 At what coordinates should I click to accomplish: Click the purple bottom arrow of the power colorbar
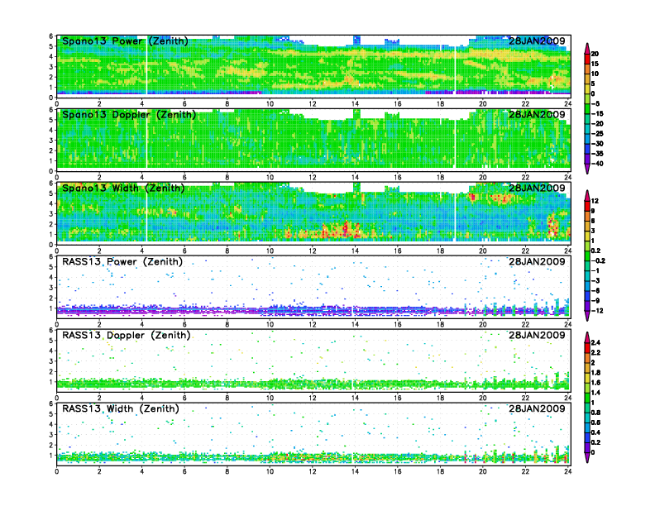coord(587,169)
